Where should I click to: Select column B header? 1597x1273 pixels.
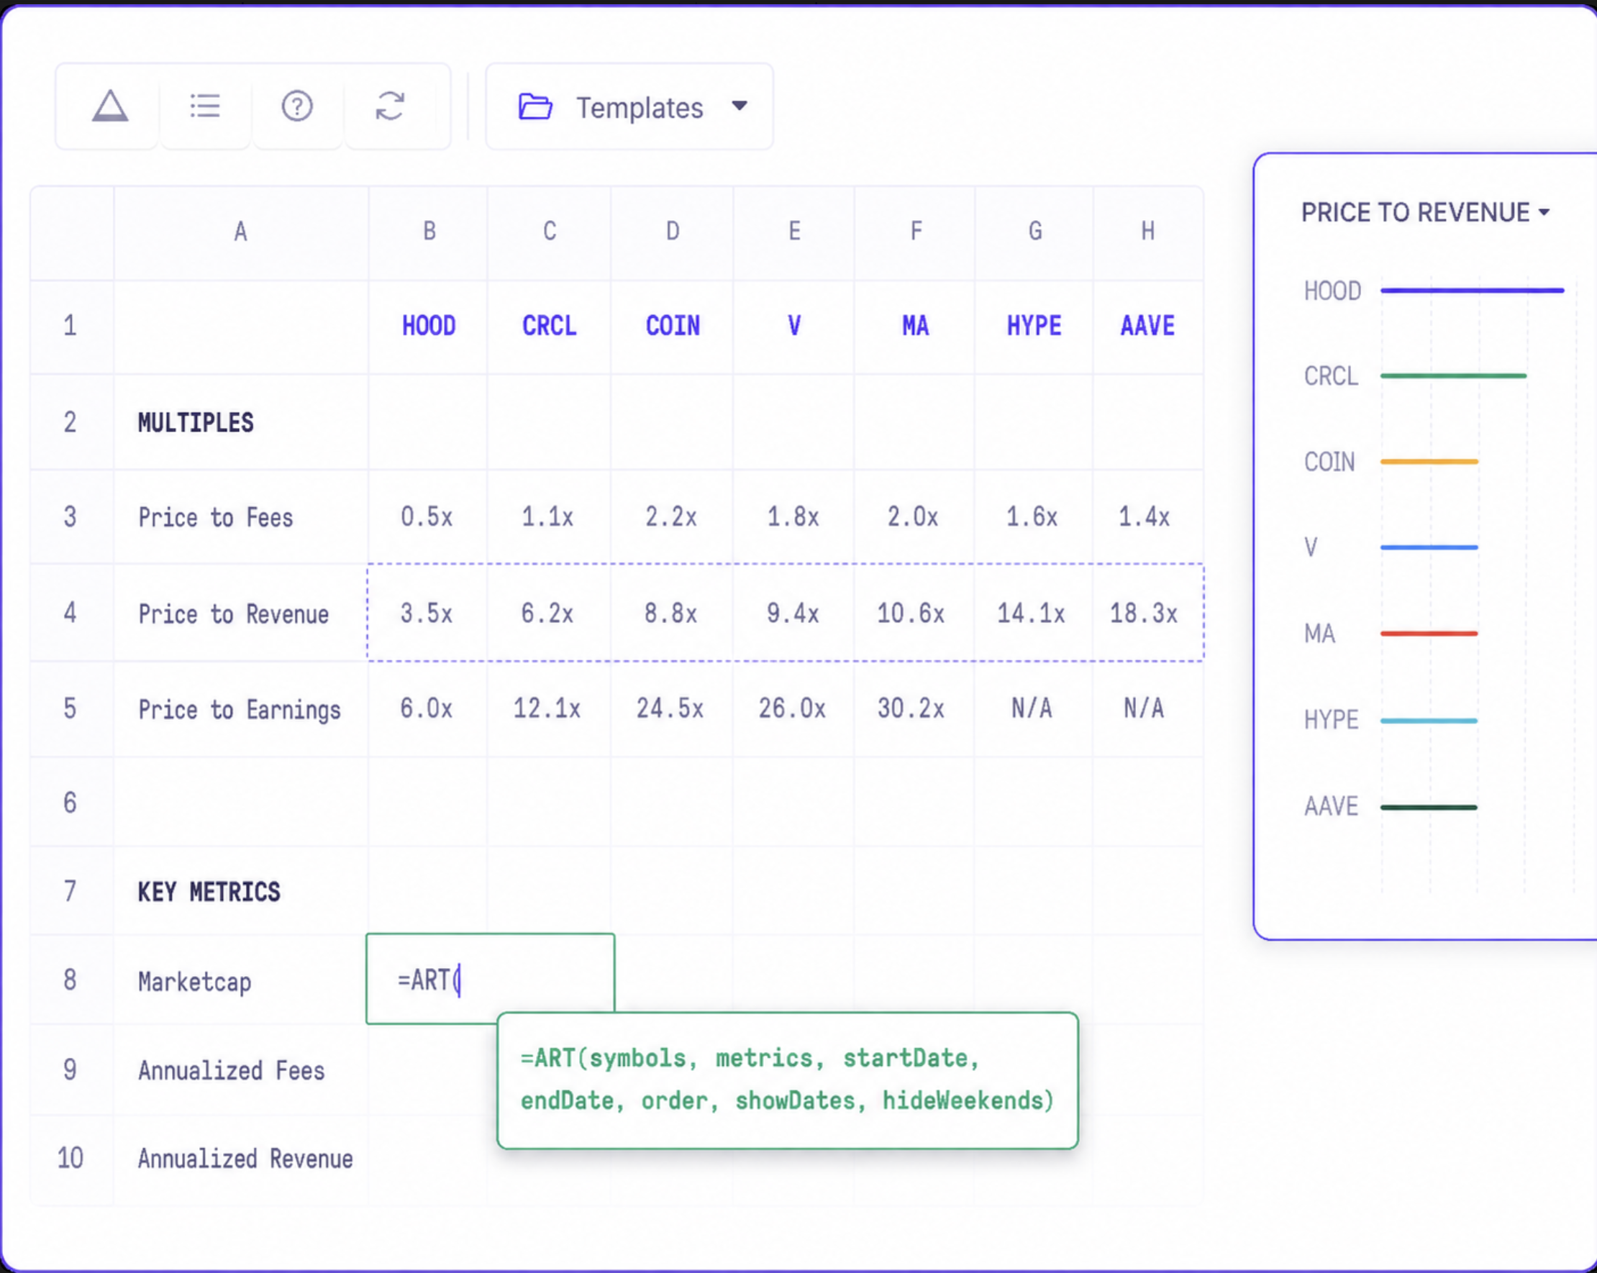click(429, 232)
